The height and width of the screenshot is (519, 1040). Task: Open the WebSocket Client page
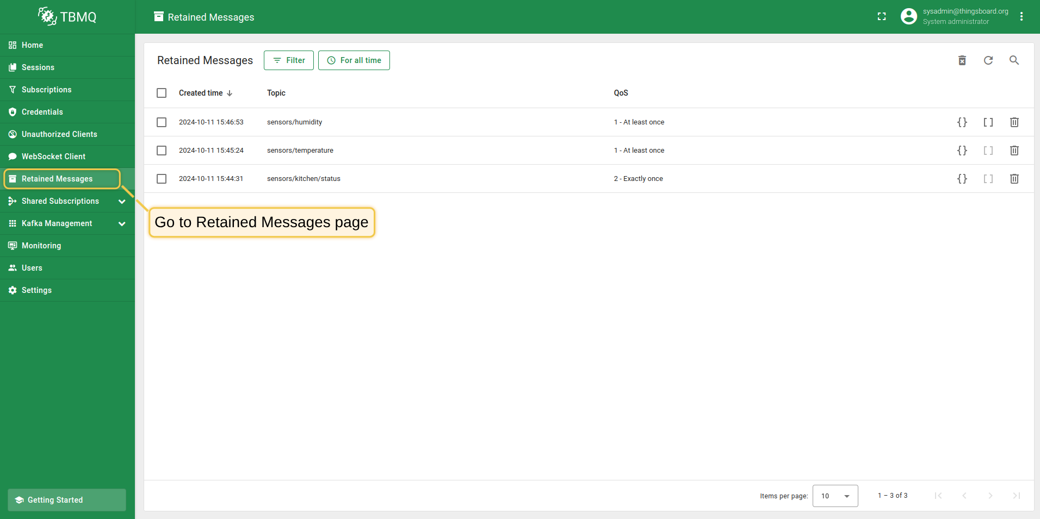pyautogui.click(x=53, y=156)
